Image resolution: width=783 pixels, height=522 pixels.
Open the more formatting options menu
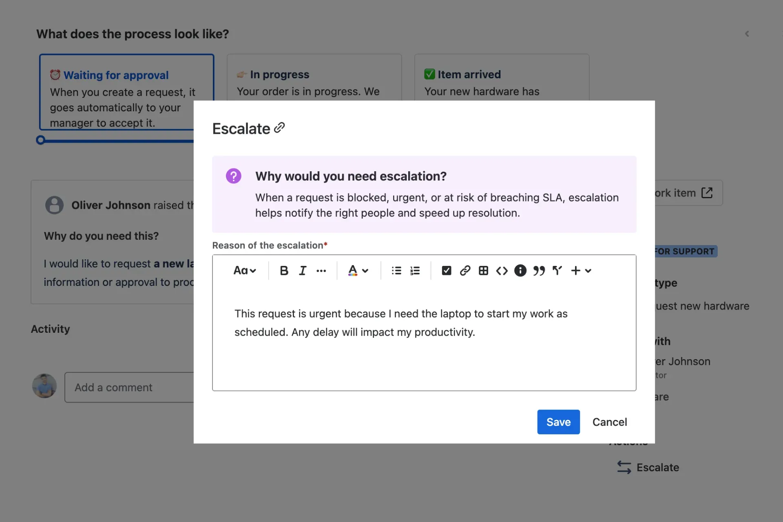[321, 270]
